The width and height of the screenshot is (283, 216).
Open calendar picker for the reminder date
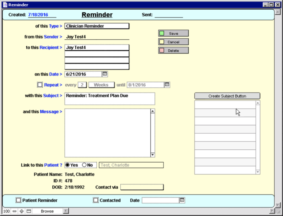(105, 74)
